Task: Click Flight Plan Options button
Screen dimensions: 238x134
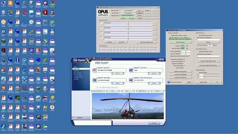Action: (x=180, y=42)
